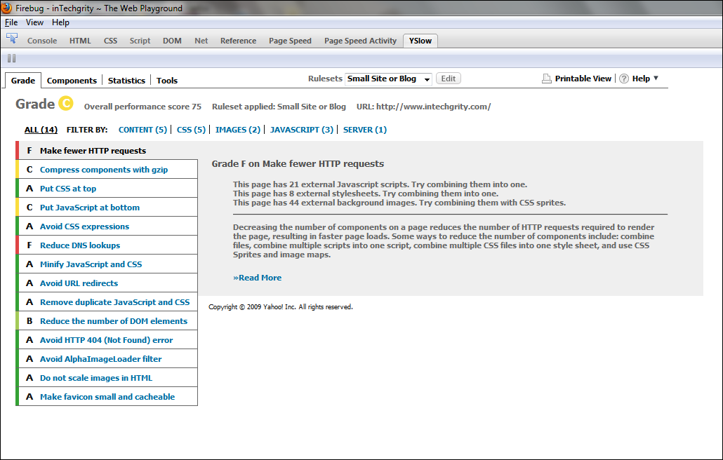Click the Overall performance score 75 text
The image size is (723, 460).
143,107
